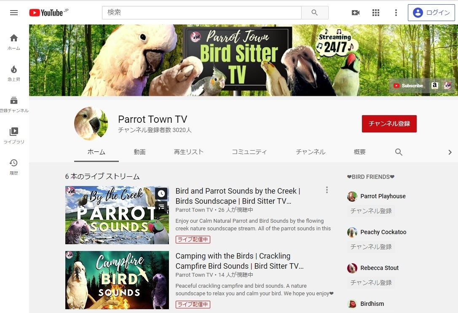This screenshot has width=458, height=313.
Task: Click the Birdhism avatar icon
Action: click(352, 304)
